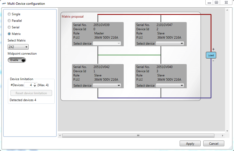This screenshot has width=234, height=151.
Task: Click the vertical scrollbar down arrow
Action: click(x=227, y=131)
